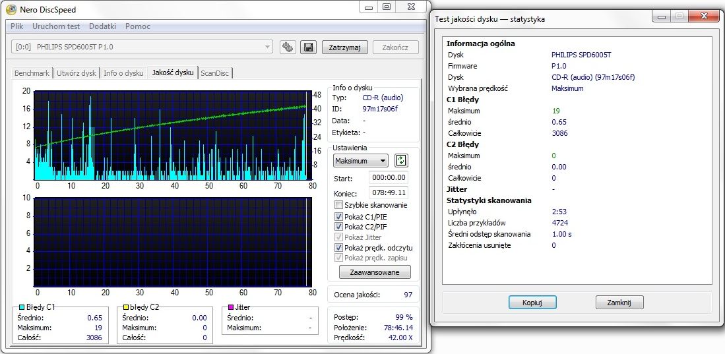Image resolution: width=725 pixels, height=354 pixels.
Task: Open the PHILIPS SPD6005T drive dropdown
Action: 142,47
